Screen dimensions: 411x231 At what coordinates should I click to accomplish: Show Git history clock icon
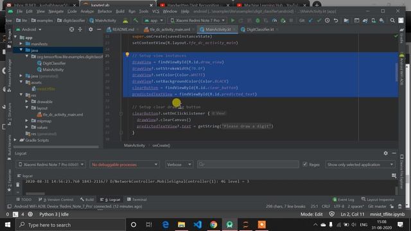pyautogui.click(x=327, y=21)
